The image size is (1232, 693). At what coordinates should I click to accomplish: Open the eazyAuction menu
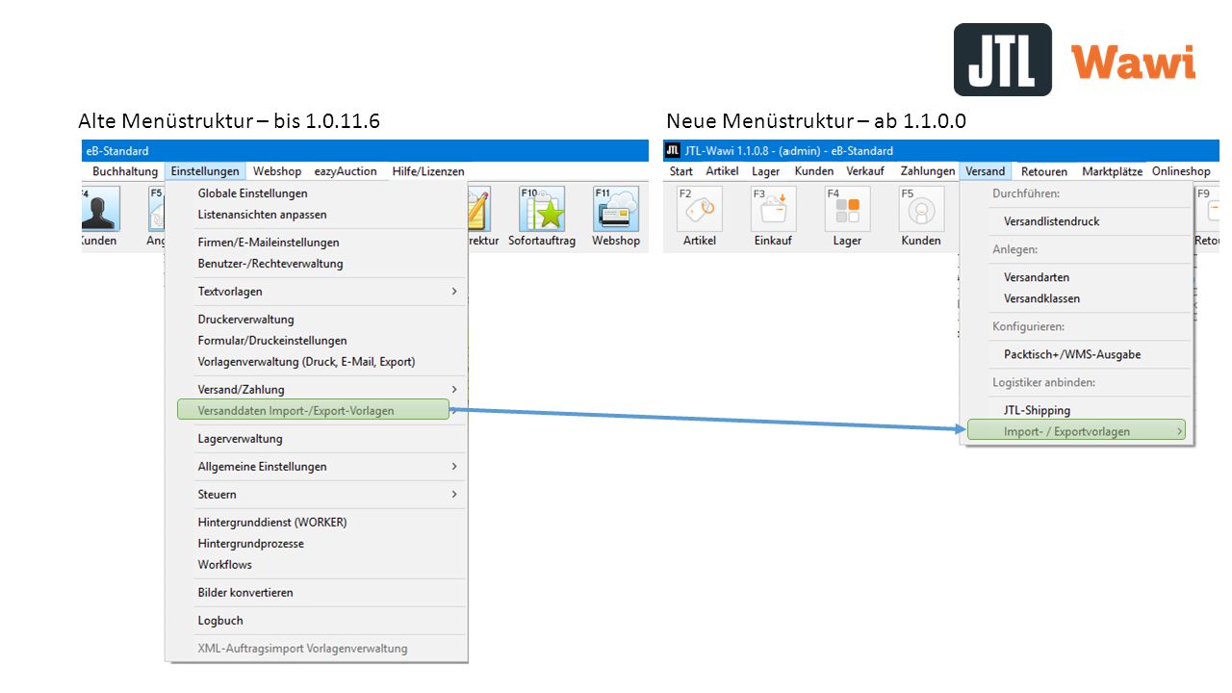[x=346, y=171]
